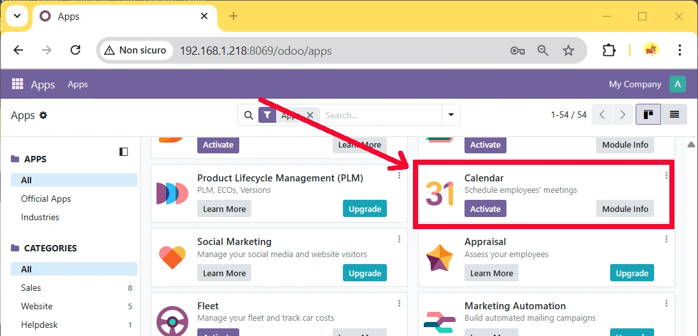Open the Chrome profile avatar
Image resolution: width=698 pixels, height=336 pixels.
(x=652, y=50)
